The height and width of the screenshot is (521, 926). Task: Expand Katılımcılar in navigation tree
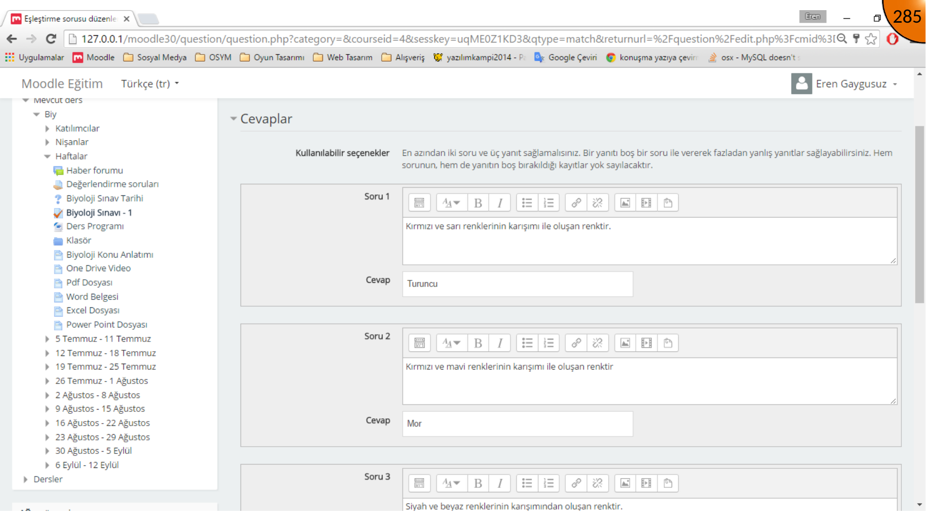(47, 128)
